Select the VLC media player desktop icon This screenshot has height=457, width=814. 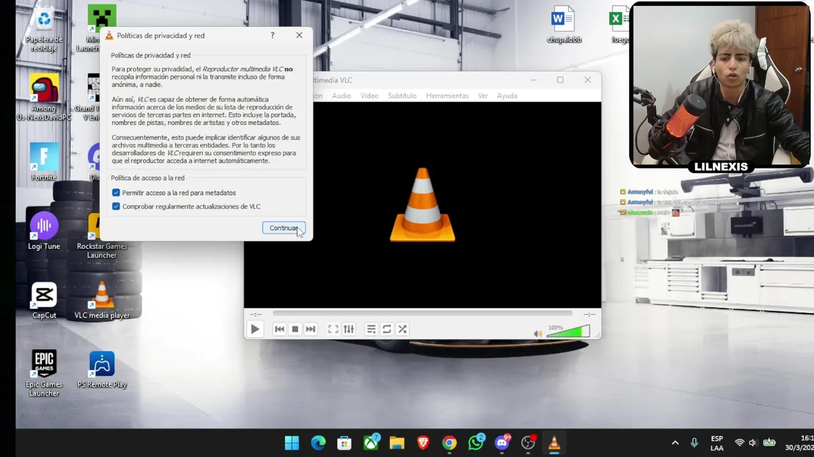[x=102, y=301]
